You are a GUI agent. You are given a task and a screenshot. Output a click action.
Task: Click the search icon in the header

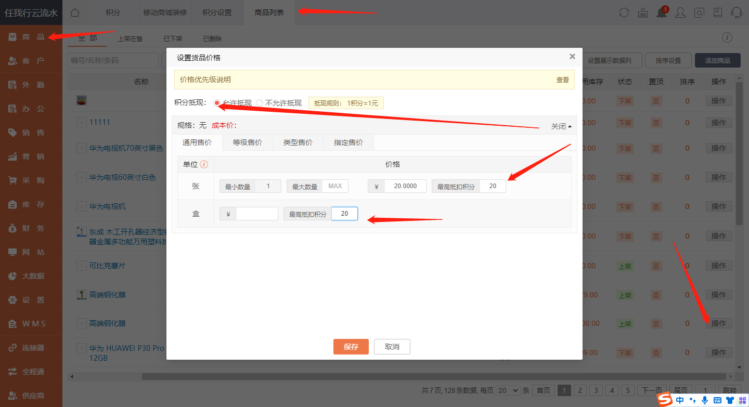699,12
